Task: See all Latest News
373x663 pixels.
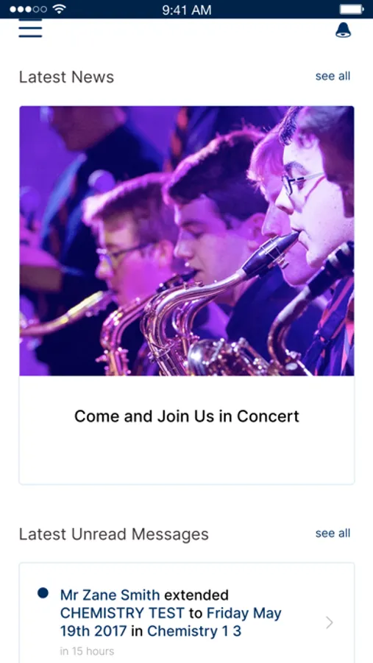Action: [x=333, y=76]
